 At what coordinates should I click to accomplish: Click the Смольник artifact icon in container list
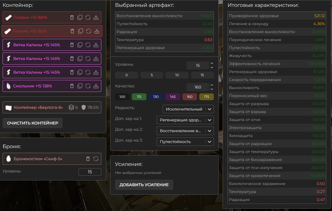point(8,86)
